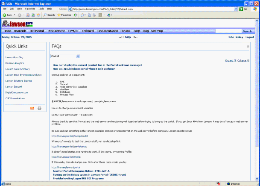Expand Another Portal Debugging Option CTRL-ALT-A
Viewport: 260px width, 186px height.
tap(82, 171)
